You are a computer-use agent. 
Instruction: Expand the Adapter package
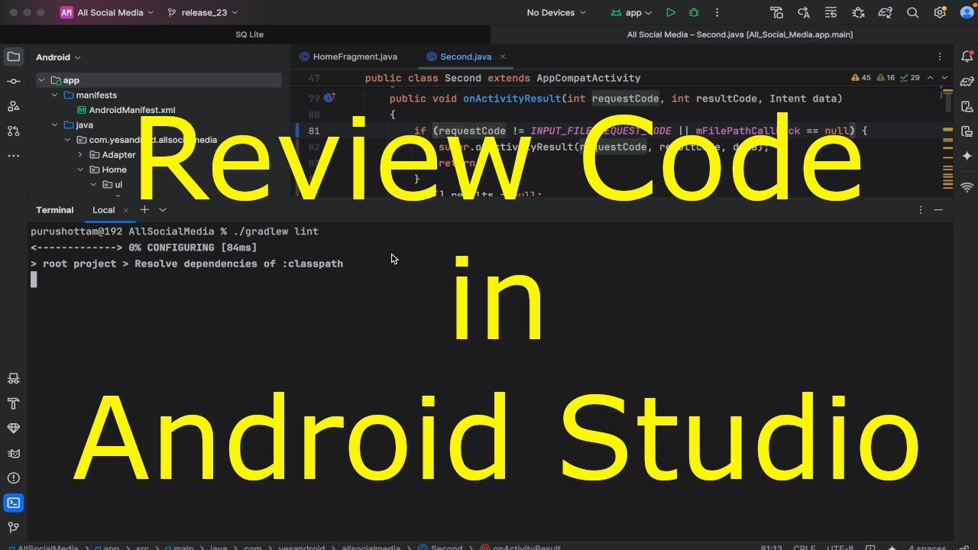tap(80, 154)
